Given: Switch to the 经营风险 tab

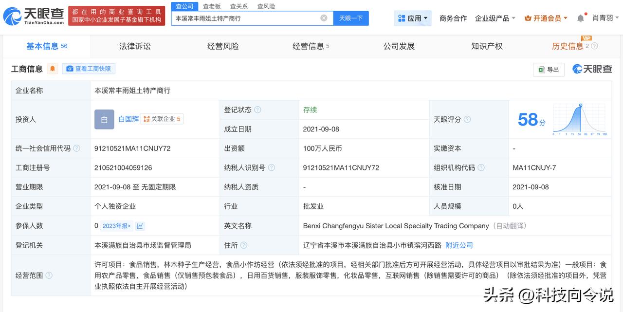Looking at the screenshot, I should [223, 46].
